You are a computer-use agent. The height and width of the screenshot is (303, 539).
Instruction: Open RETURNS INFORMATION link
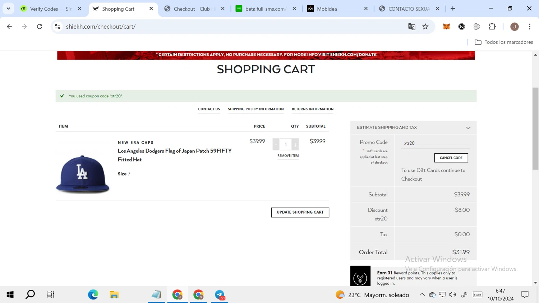[313, 109]
